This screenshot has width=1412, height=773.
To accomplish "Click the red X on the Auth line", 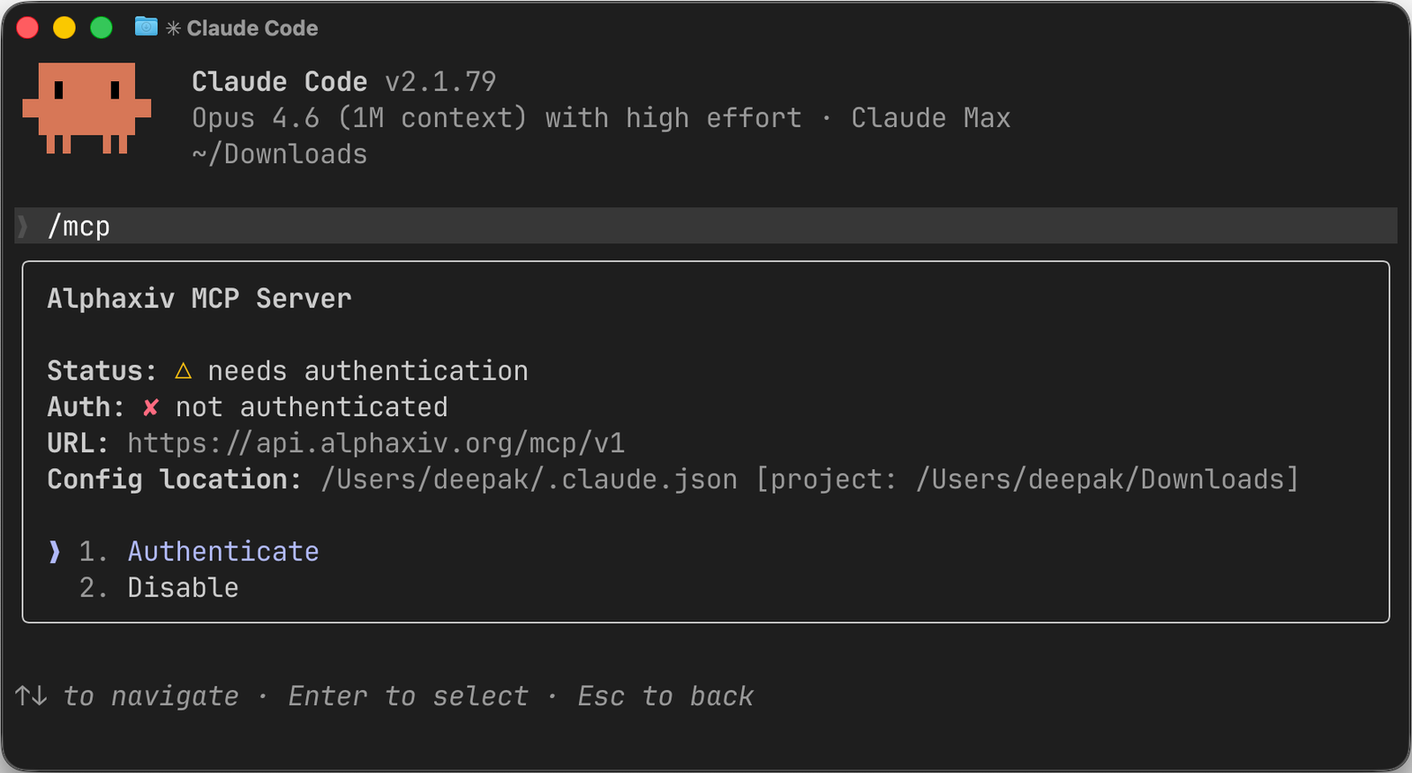I will 150,407.
